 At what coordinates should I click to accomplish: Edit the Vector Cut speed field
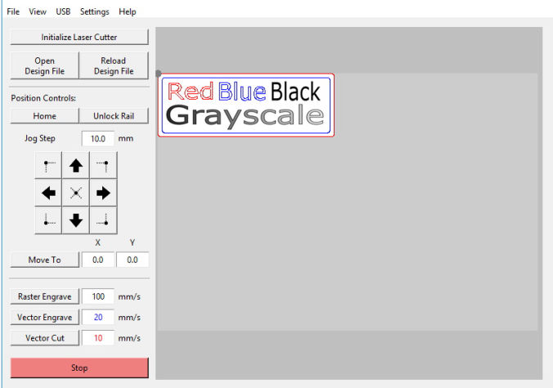pyautogui.click(x=97, y=338)
